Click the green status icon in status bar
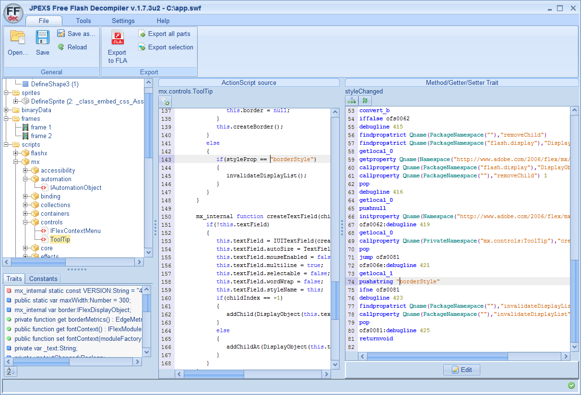This screenshot has height=395, width=581. tap(571, 385)
